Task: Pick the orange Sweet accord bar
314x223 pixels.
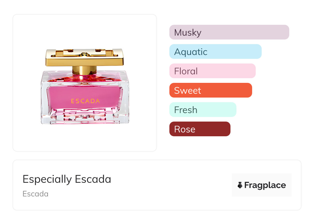Action: 210,90
